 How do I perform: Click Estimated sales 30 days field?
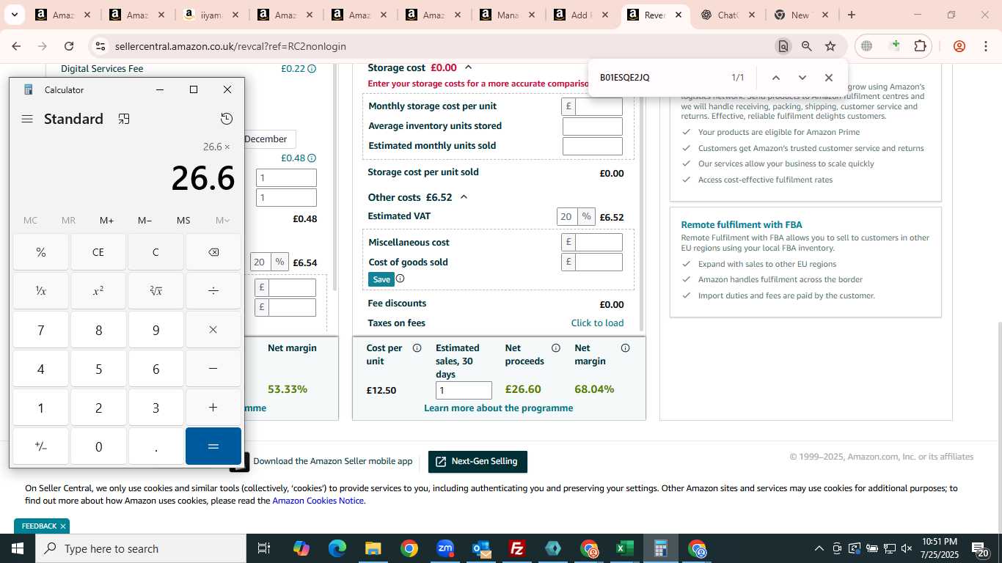pyautogui.click(x=464, y=390)
